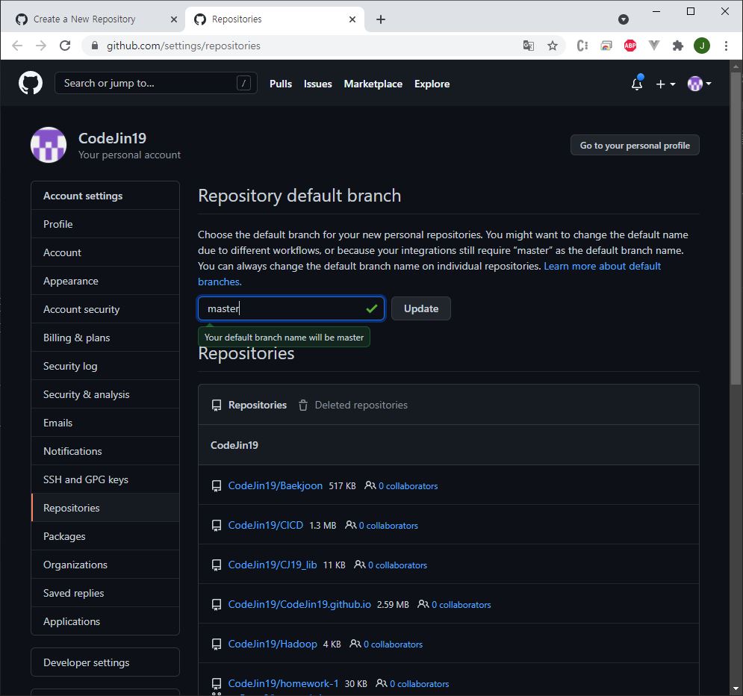Viewport: 743px width, 696px height.
Task: Switch to Deleted repositories tab
Action: pos(353,405)
